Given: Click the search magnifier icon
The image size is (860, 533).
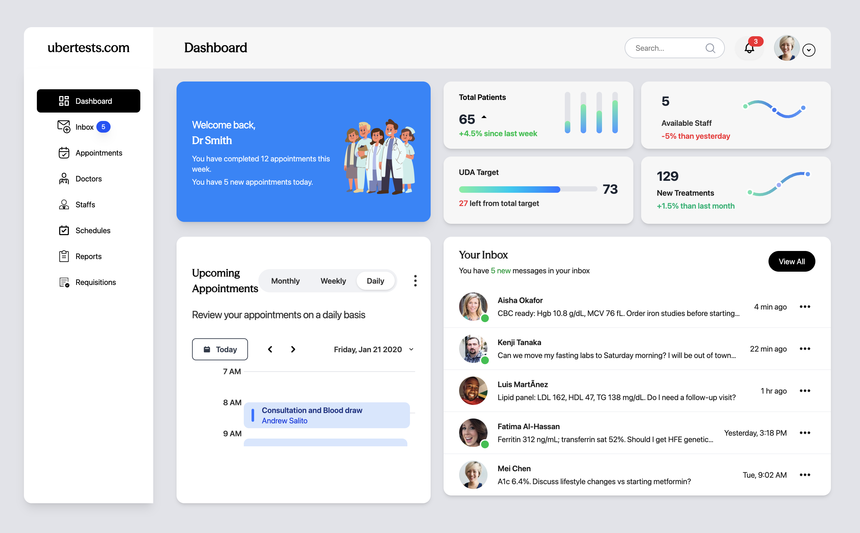Looking at the screenshot, I should click(710, 48).
